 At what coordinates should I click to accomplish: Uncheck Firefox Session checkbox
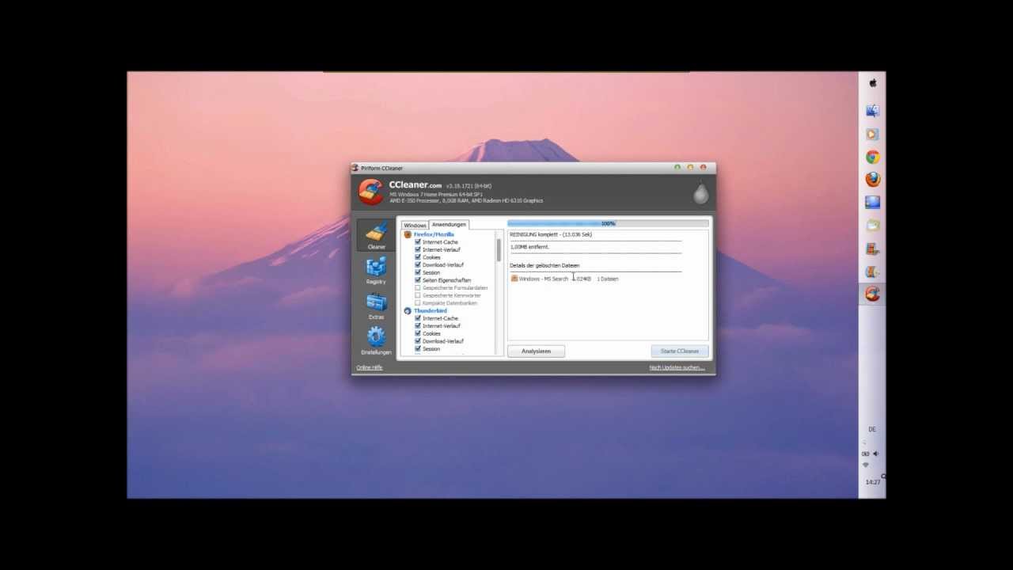coord(418,272)
